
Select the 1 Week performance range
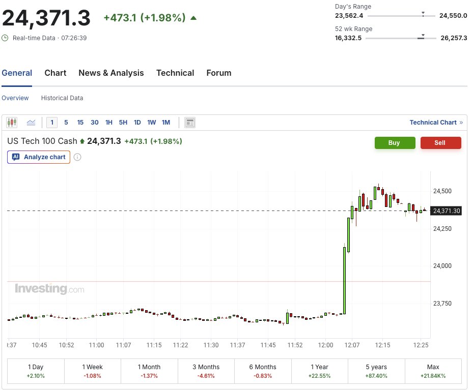(x=92, y=371)
